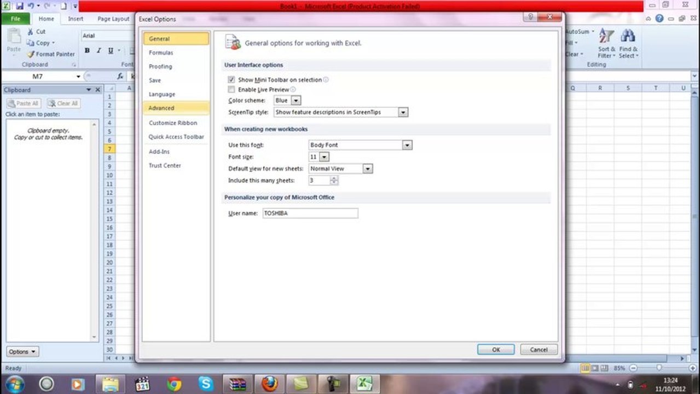This screenshot has width=700, height=394.
Task: Open the ScreenTip style dropdown
Action: click(x=403, y=112)
